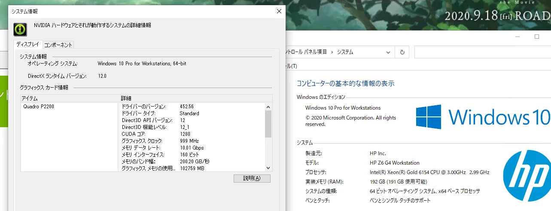
Task: Click the details list scrollbar thumb
Action: (x=268, y=124)
